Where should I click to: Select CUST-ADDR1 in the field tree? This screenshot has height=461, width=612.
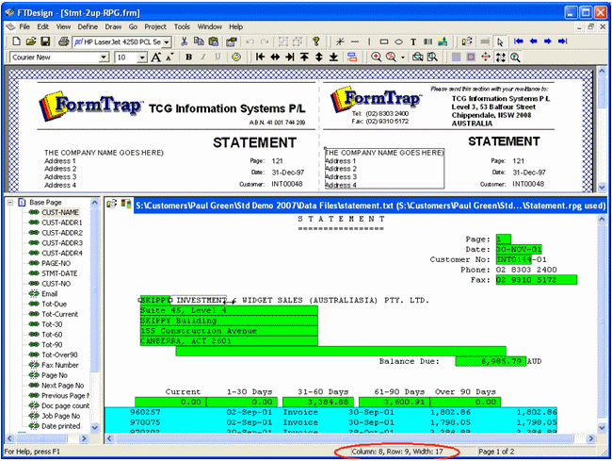pyautogui.click(x=62, y=222)
